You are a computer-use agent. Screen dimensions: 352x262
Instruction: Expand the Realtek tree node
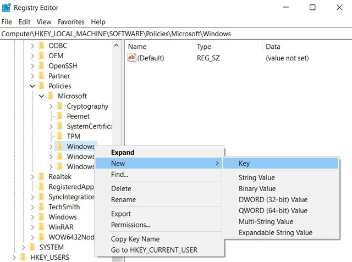pyautogui.click(x=32, y=177)
